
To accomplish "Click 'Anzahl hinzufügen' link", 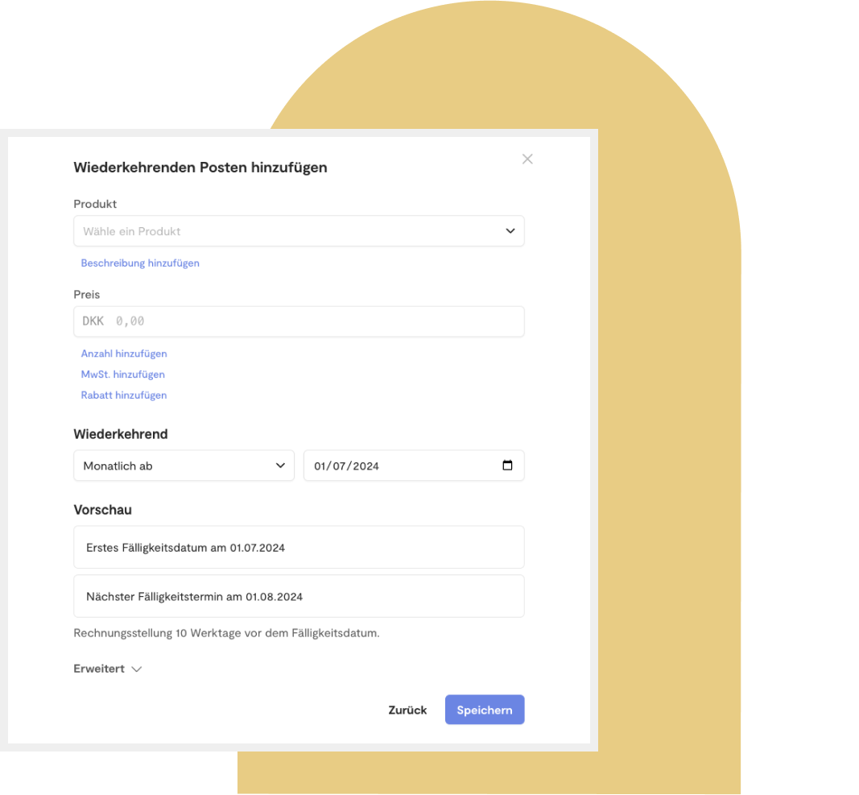I will pyautogui.click(x=124, y=354).
